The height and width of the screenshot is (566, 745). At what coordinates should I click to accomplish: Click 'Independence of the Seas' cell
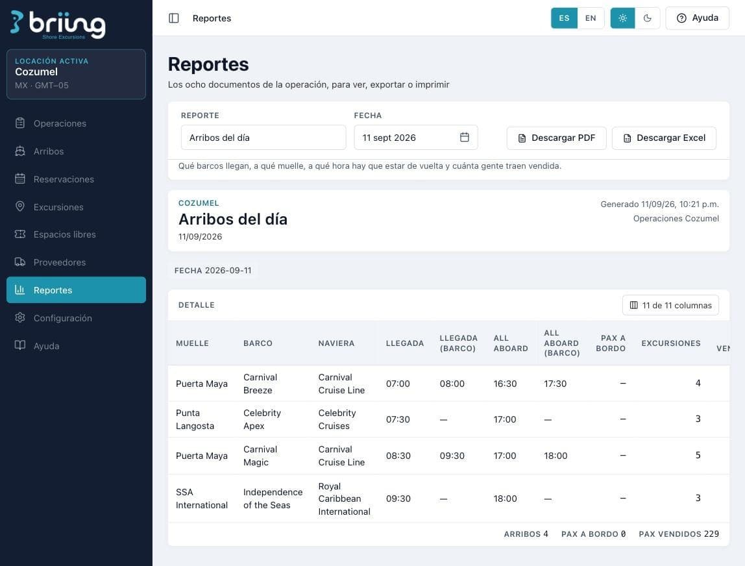[273, 498]
